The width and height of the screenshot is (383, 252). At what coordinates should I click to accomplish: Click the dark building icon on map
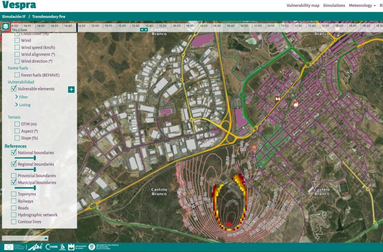tap(277, 99)
